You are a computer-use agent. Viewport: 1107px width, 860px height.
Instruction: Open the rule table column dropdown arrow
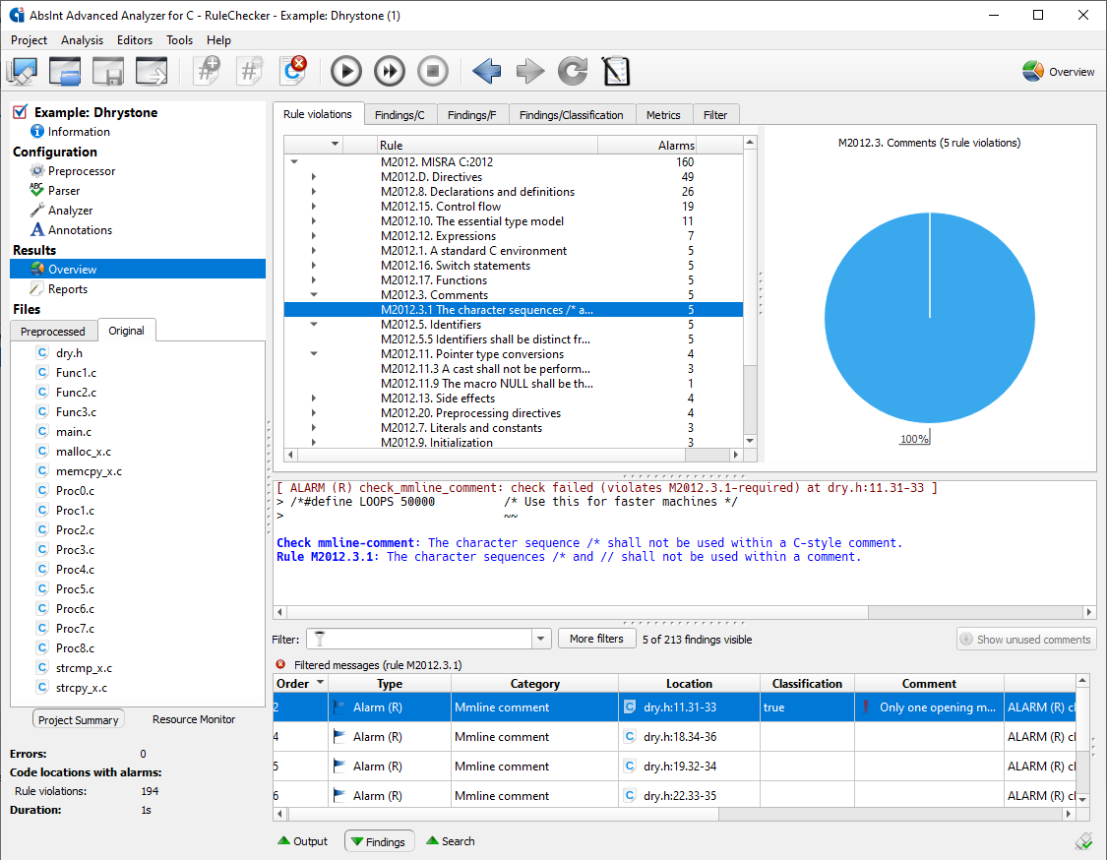click(x=335, y=144)
